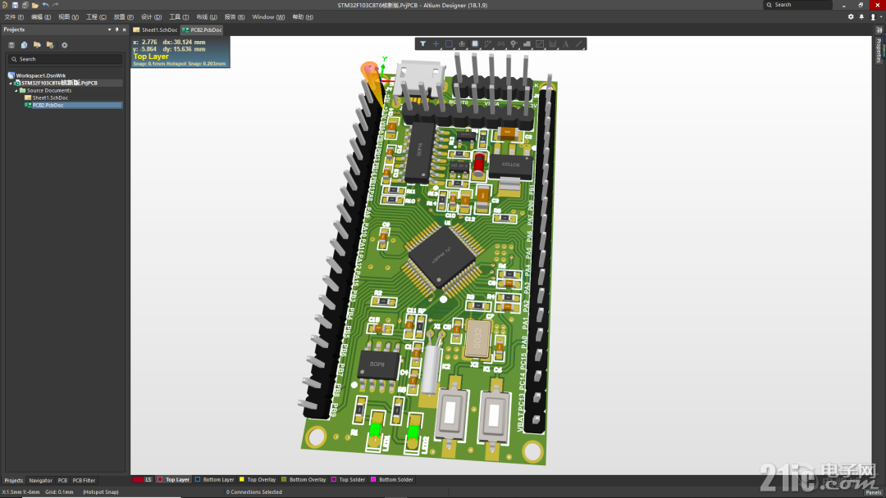This screenshot has height=498, width=886.
Task: Click the project options folder icon
Action: (x=50, y=45)
